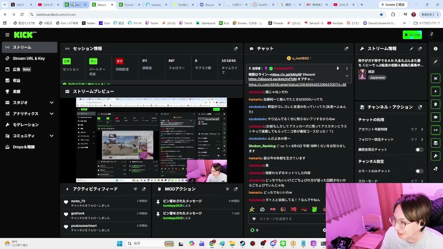Pop out the ストリーム情報 panel
This screenshot has height=249, width=443.
click(420, 49)
